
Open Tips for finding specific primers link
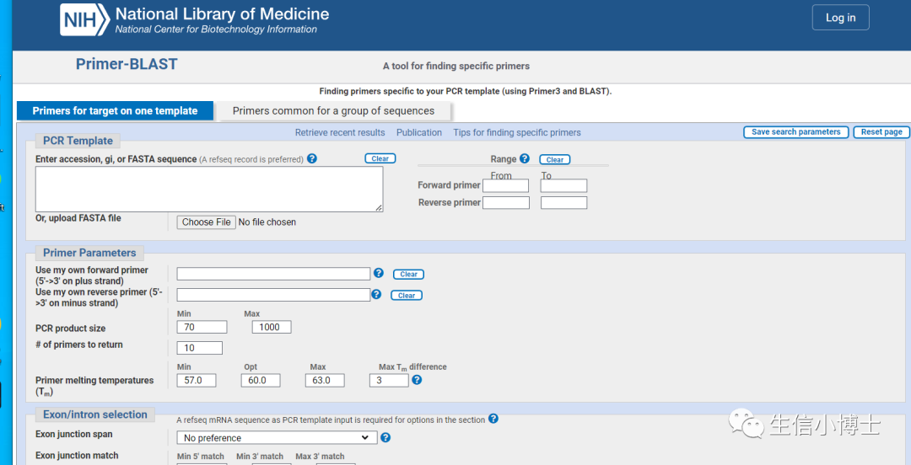(517, 132)
